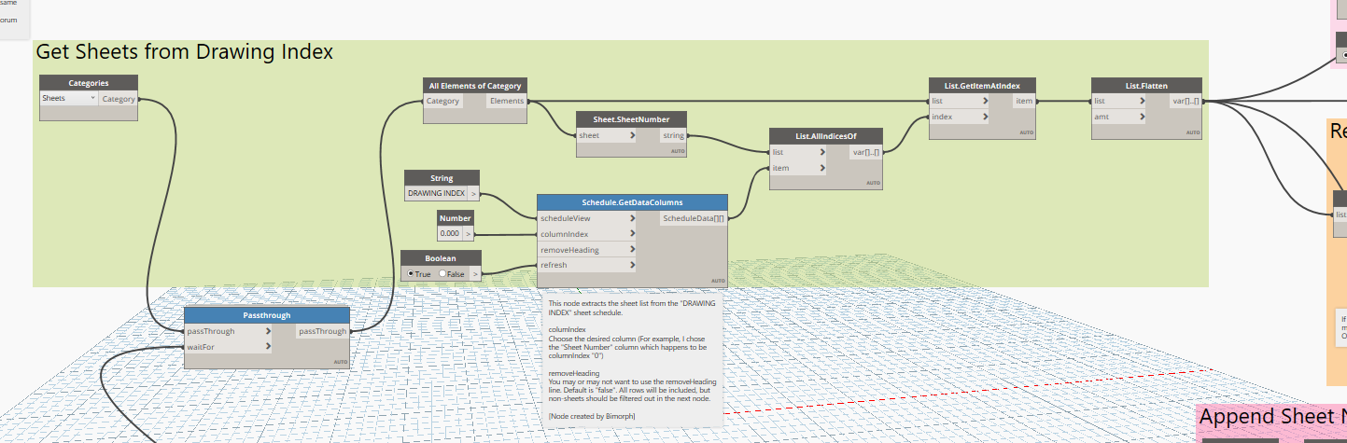Click the sheet input port on Sheet.SheetNumber

[607, 135]
